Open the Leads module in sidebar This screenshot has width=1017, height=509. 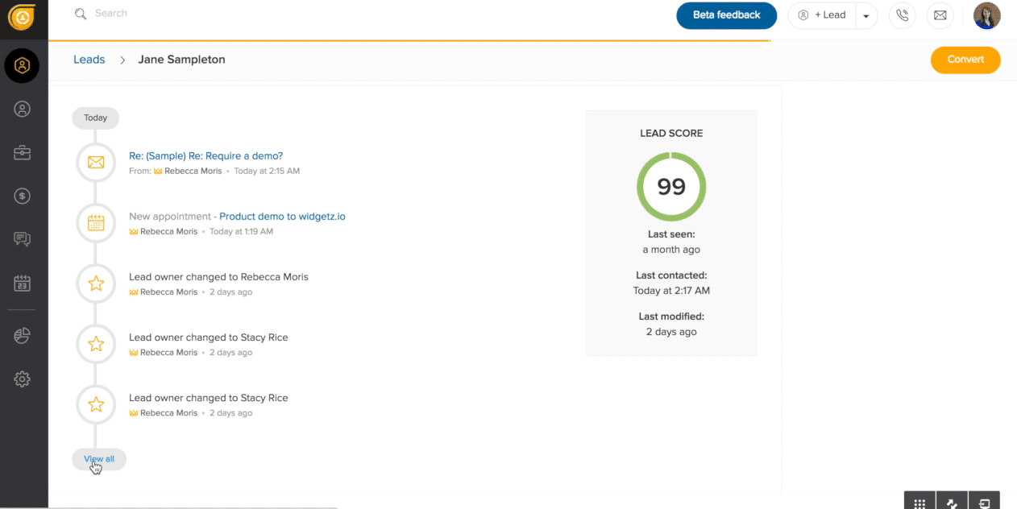point(22,65)
